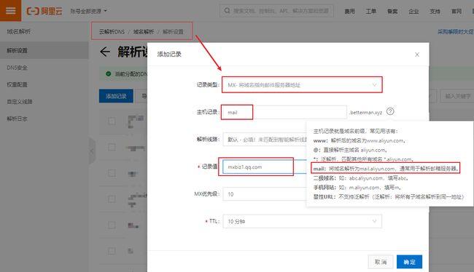Click the blue 添加记录 button
This screenshot has height=272, width=474.
click(x=116, y=96)
